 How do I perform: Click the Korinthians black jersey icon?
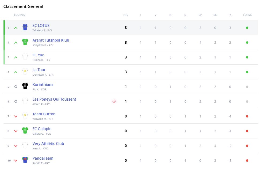click(25, 86)
